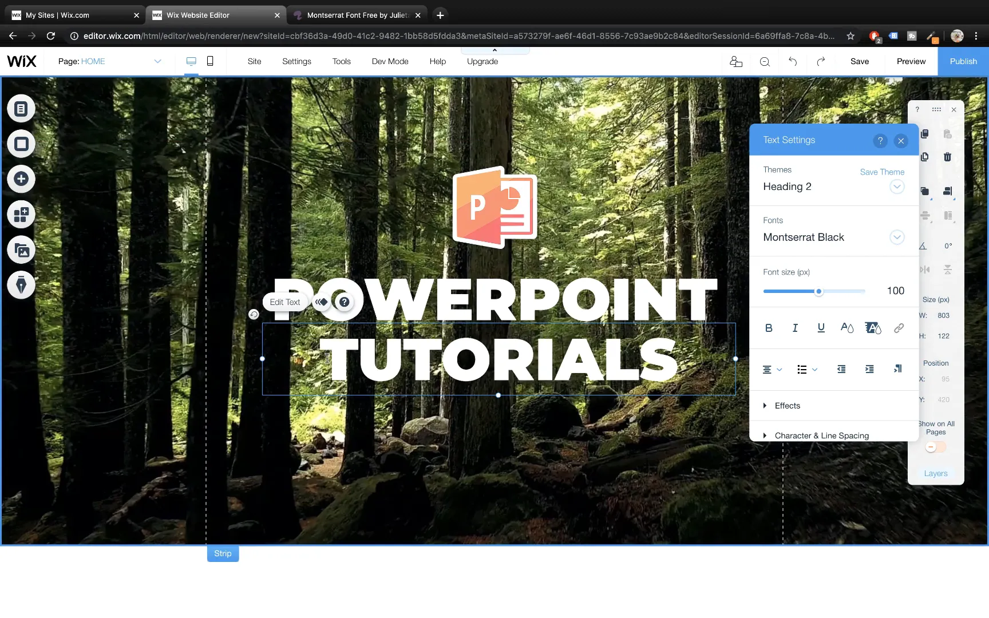Image resolution: width=989 pixels, height=618 pixels.
Task: Click the Save button
Action: 860,61
